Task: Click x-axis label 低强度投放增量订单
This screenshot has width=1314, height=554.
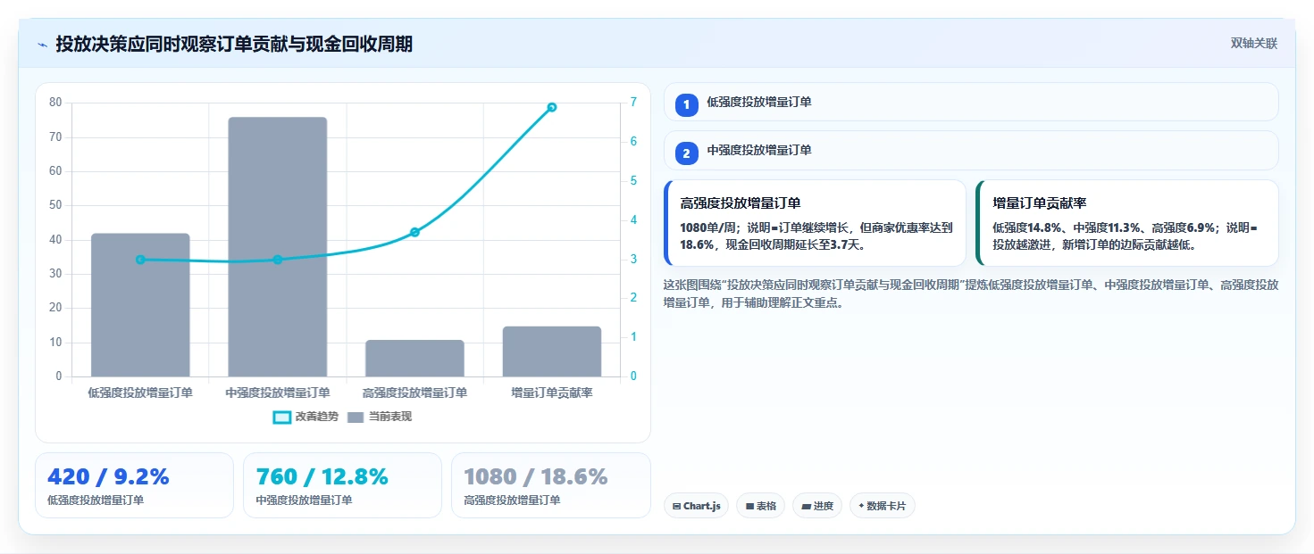Action: [140, 392]
